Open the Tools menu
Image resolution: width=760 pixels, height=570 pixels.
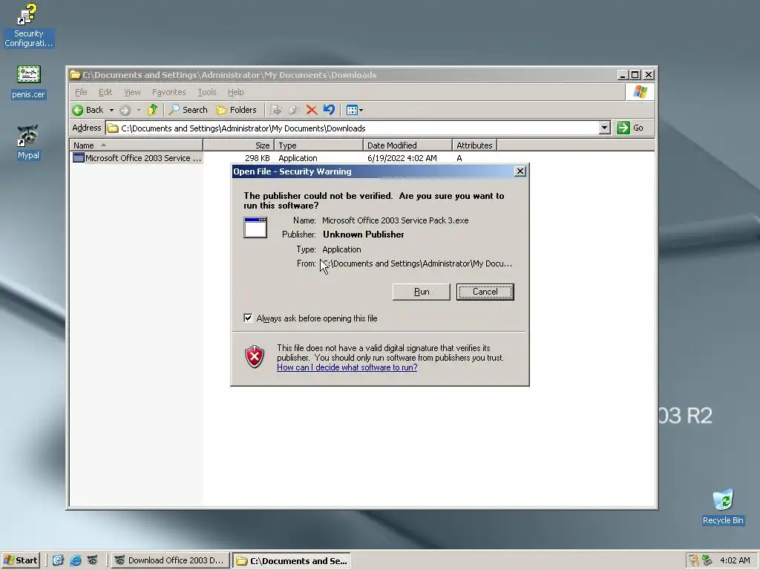(206, 92)
